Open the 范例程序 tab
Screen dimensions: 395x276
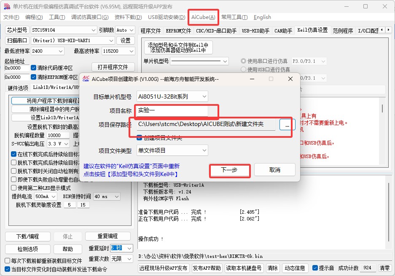tap(343, 31)
